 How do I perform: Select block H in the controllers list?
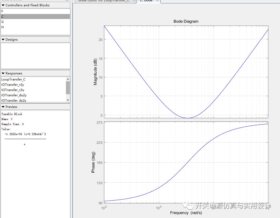35,27
